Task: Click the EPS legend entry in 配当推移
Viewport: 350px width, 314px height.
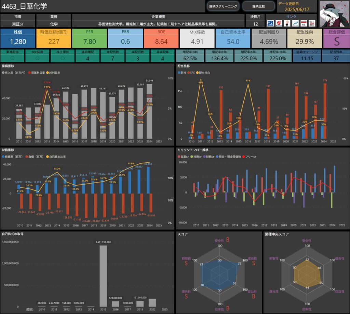Action: tap(191, 73)
